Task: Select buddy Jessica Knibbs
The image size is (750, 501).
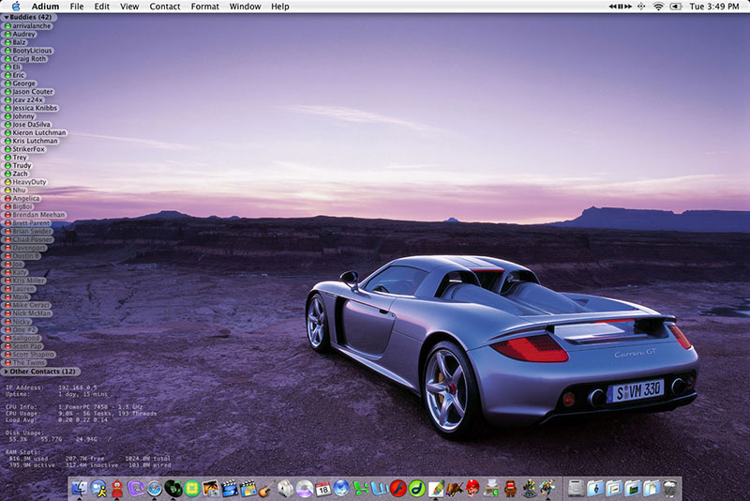Action: pos(30,108)
